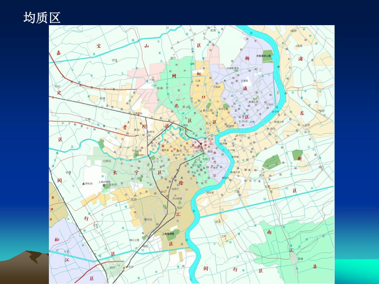Click the 上海站 station label
379x284 pixels.
pos(184,125)
